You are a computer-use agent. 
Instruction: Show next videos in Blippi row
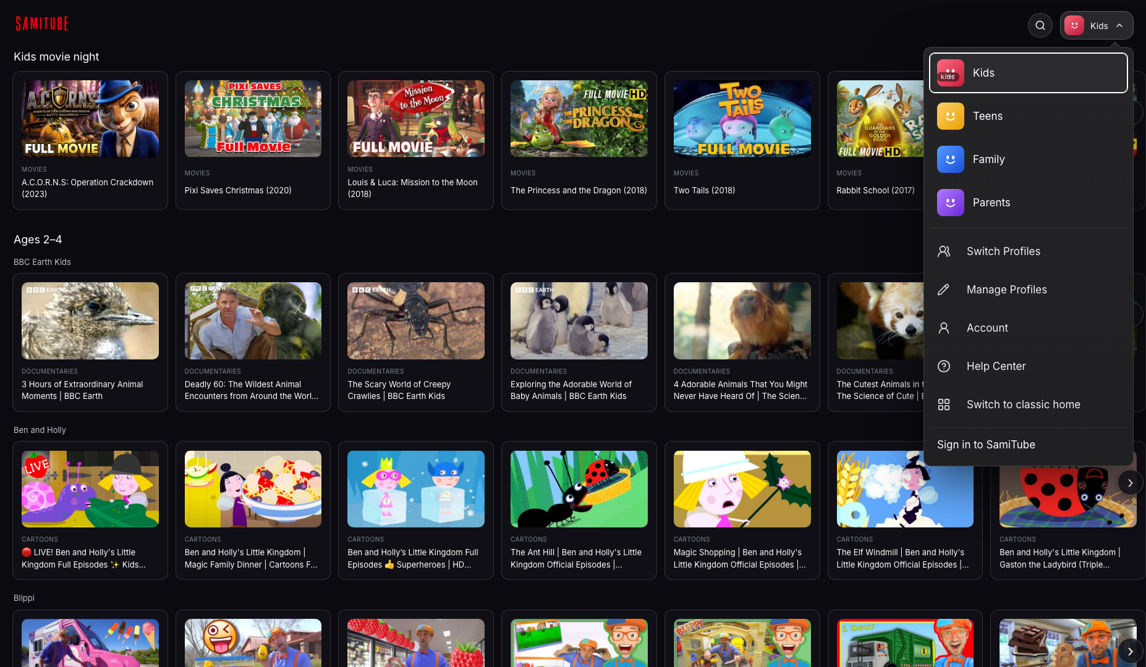1130,652
